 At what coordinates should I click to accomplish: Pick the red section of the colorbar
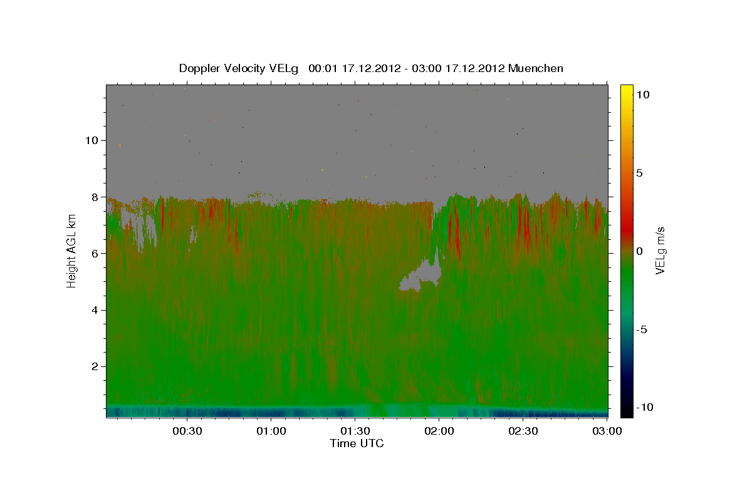coord(627,229)
